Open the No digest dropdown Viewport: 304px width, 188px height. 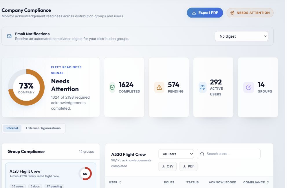[x=241, y=36]
